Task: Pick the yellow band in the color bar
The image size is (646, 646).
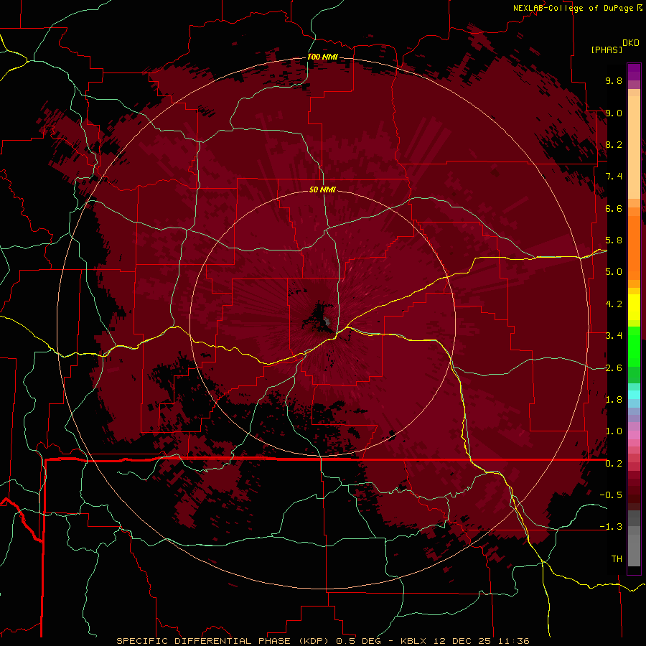Action: point(634,307)
